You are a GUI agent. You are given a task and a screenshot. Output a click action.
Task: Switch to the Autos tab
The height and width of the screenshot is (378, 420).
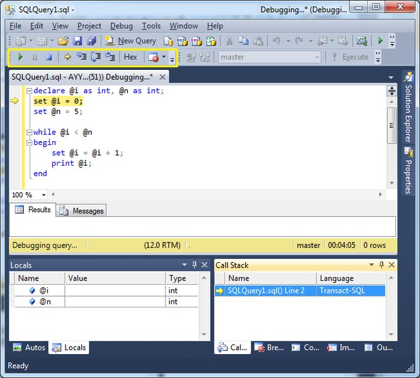[29, 347]
